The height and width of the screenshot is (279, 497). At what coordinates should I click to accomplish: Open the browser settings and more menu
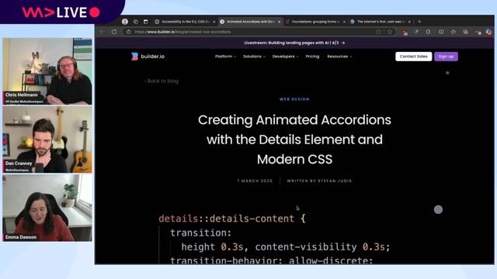coord(478,32)
